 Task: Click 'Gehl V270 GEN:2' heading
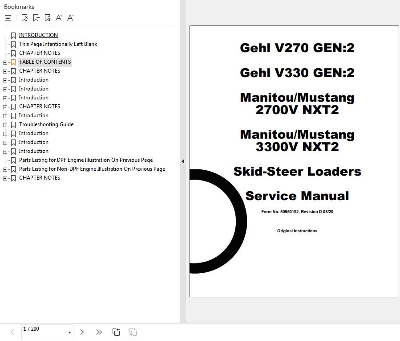tap(297, 48)
